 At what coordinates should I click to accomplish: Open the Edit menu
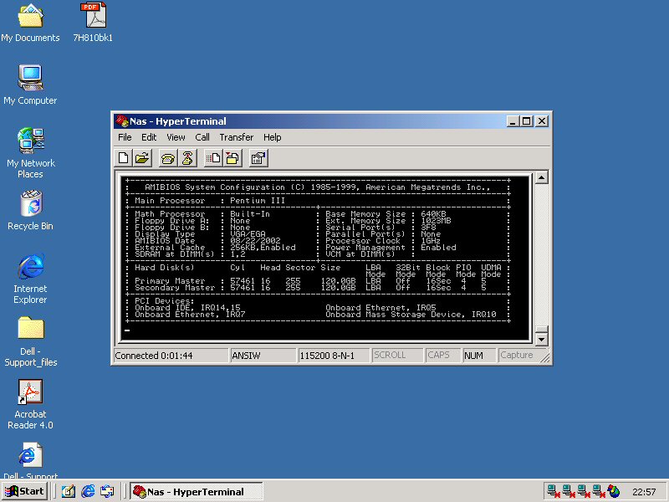(x=149, y=137)
